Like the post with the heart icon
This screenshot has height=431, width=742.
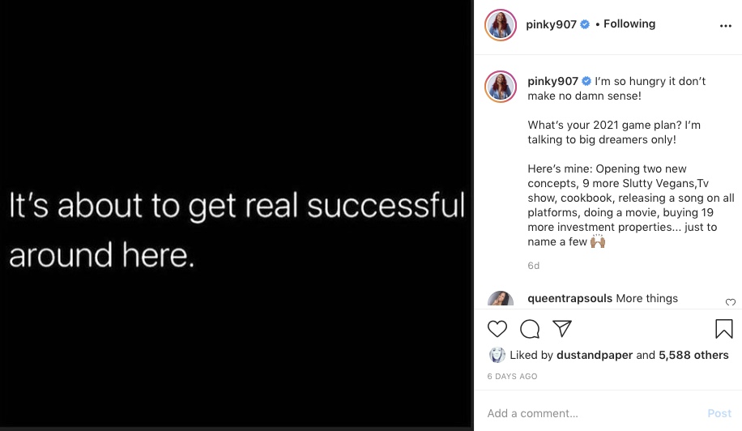(x=497, y=329)
